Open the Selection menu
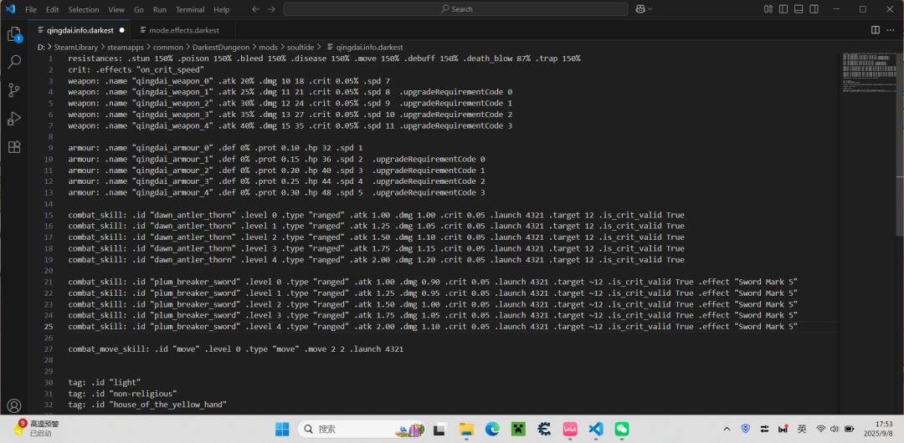The width and height of the screenshot is (904, 443). pos(83,10)
